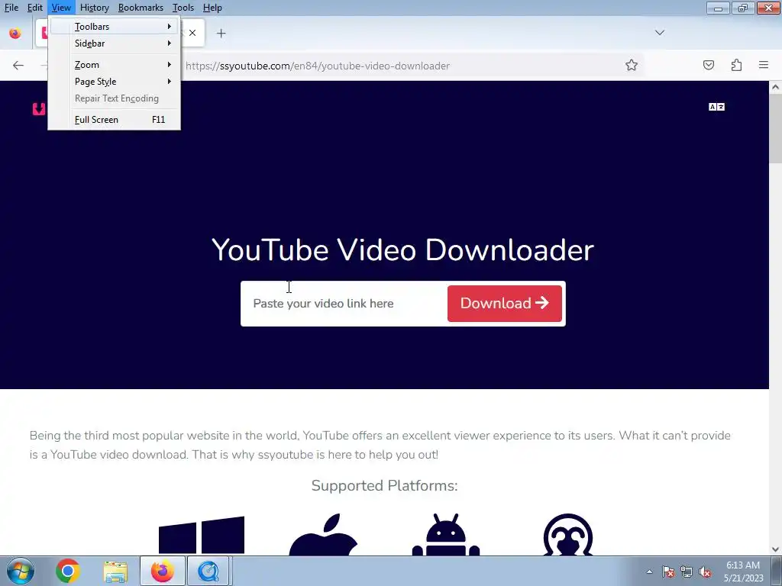Open a new tab with plus button
Image resolution: width=782 pixels, height=586 pixels.
coord(221,34)
